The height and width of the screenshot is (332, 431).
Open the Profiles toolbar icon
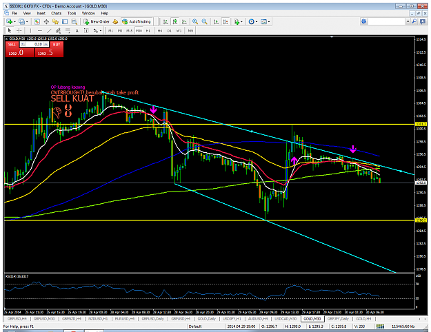(21, 21)
